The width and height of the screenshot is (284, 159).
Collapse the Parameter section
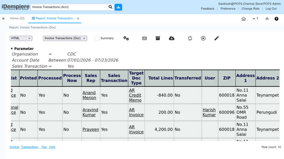click(12, 49)
